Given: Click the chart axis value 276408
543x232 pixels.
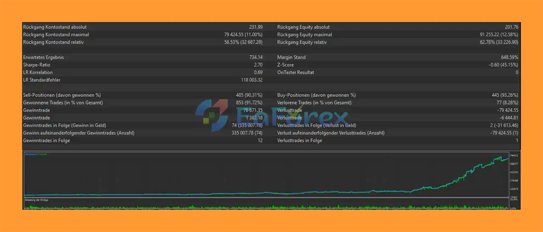Looking at the screenshot, I should 514,180.
